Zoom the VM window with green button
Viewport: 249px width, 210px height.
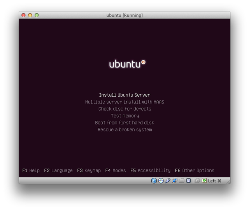point(37,15)
